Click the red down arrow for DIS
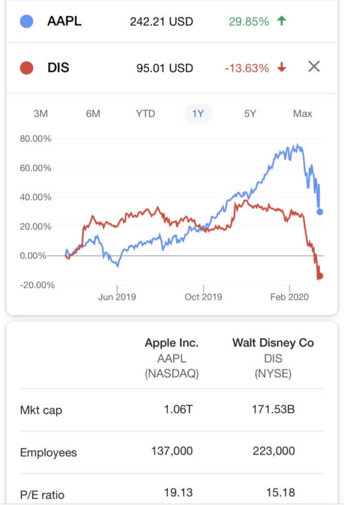344x505 pixels. pos(282,68)
